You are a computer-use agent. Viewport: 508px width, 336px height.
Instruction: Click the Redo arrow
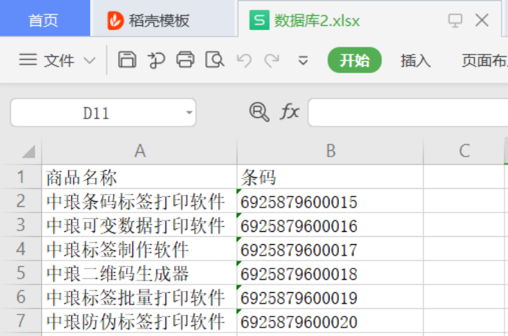click(x=271, y=60)
